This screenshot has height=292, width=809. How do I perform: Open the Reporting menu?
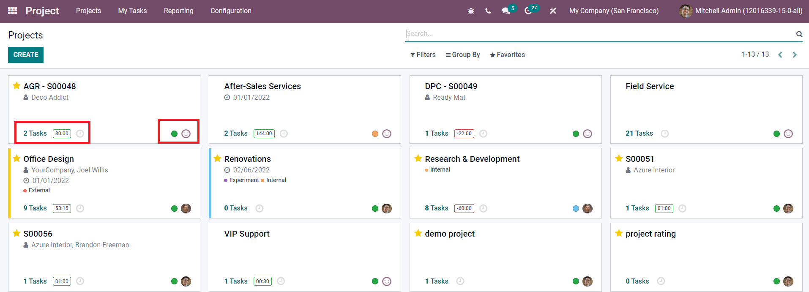click(179, 11)
